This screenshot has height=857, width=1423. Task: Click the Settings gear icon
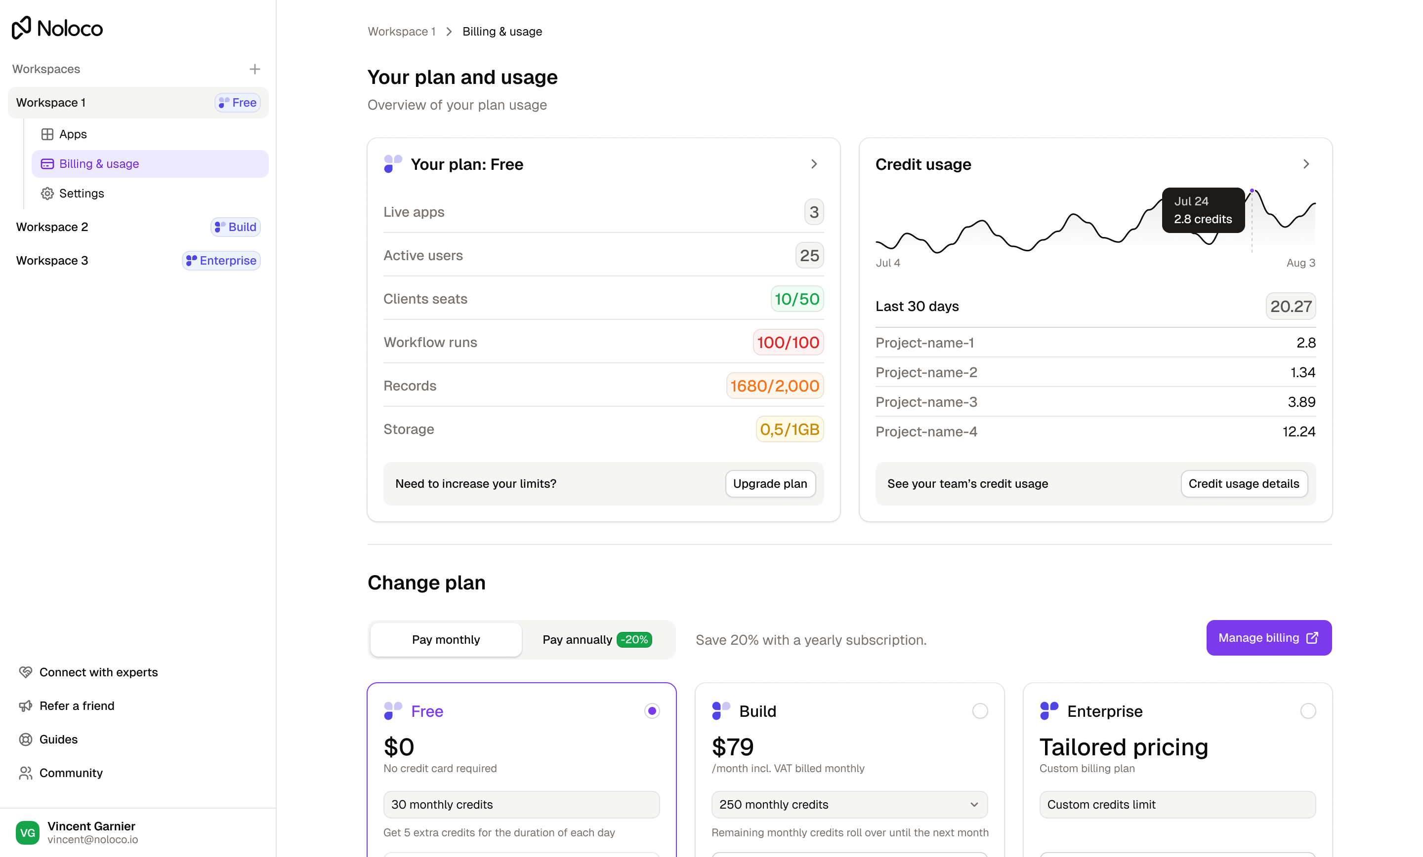pyautogui.click(x=47, y=194)
